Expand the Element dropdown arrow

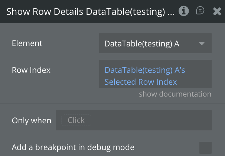click(x=202, y=43)
